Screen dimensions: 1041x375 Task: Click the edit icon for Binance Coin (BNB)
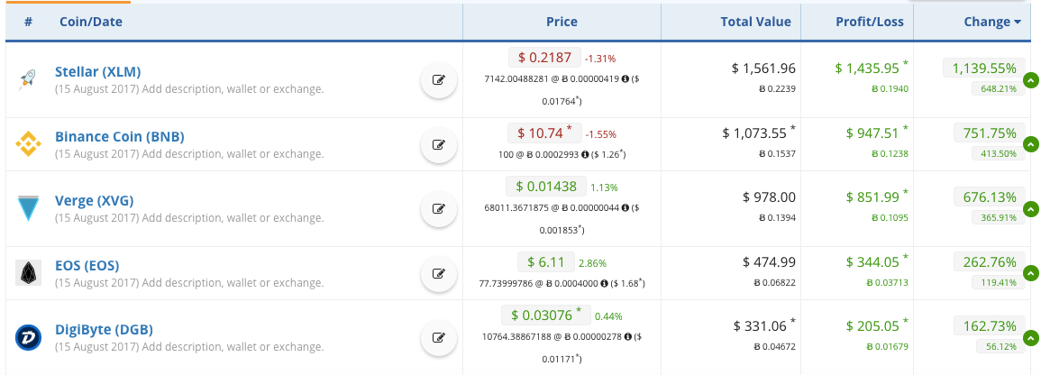[x=439, y=143]
